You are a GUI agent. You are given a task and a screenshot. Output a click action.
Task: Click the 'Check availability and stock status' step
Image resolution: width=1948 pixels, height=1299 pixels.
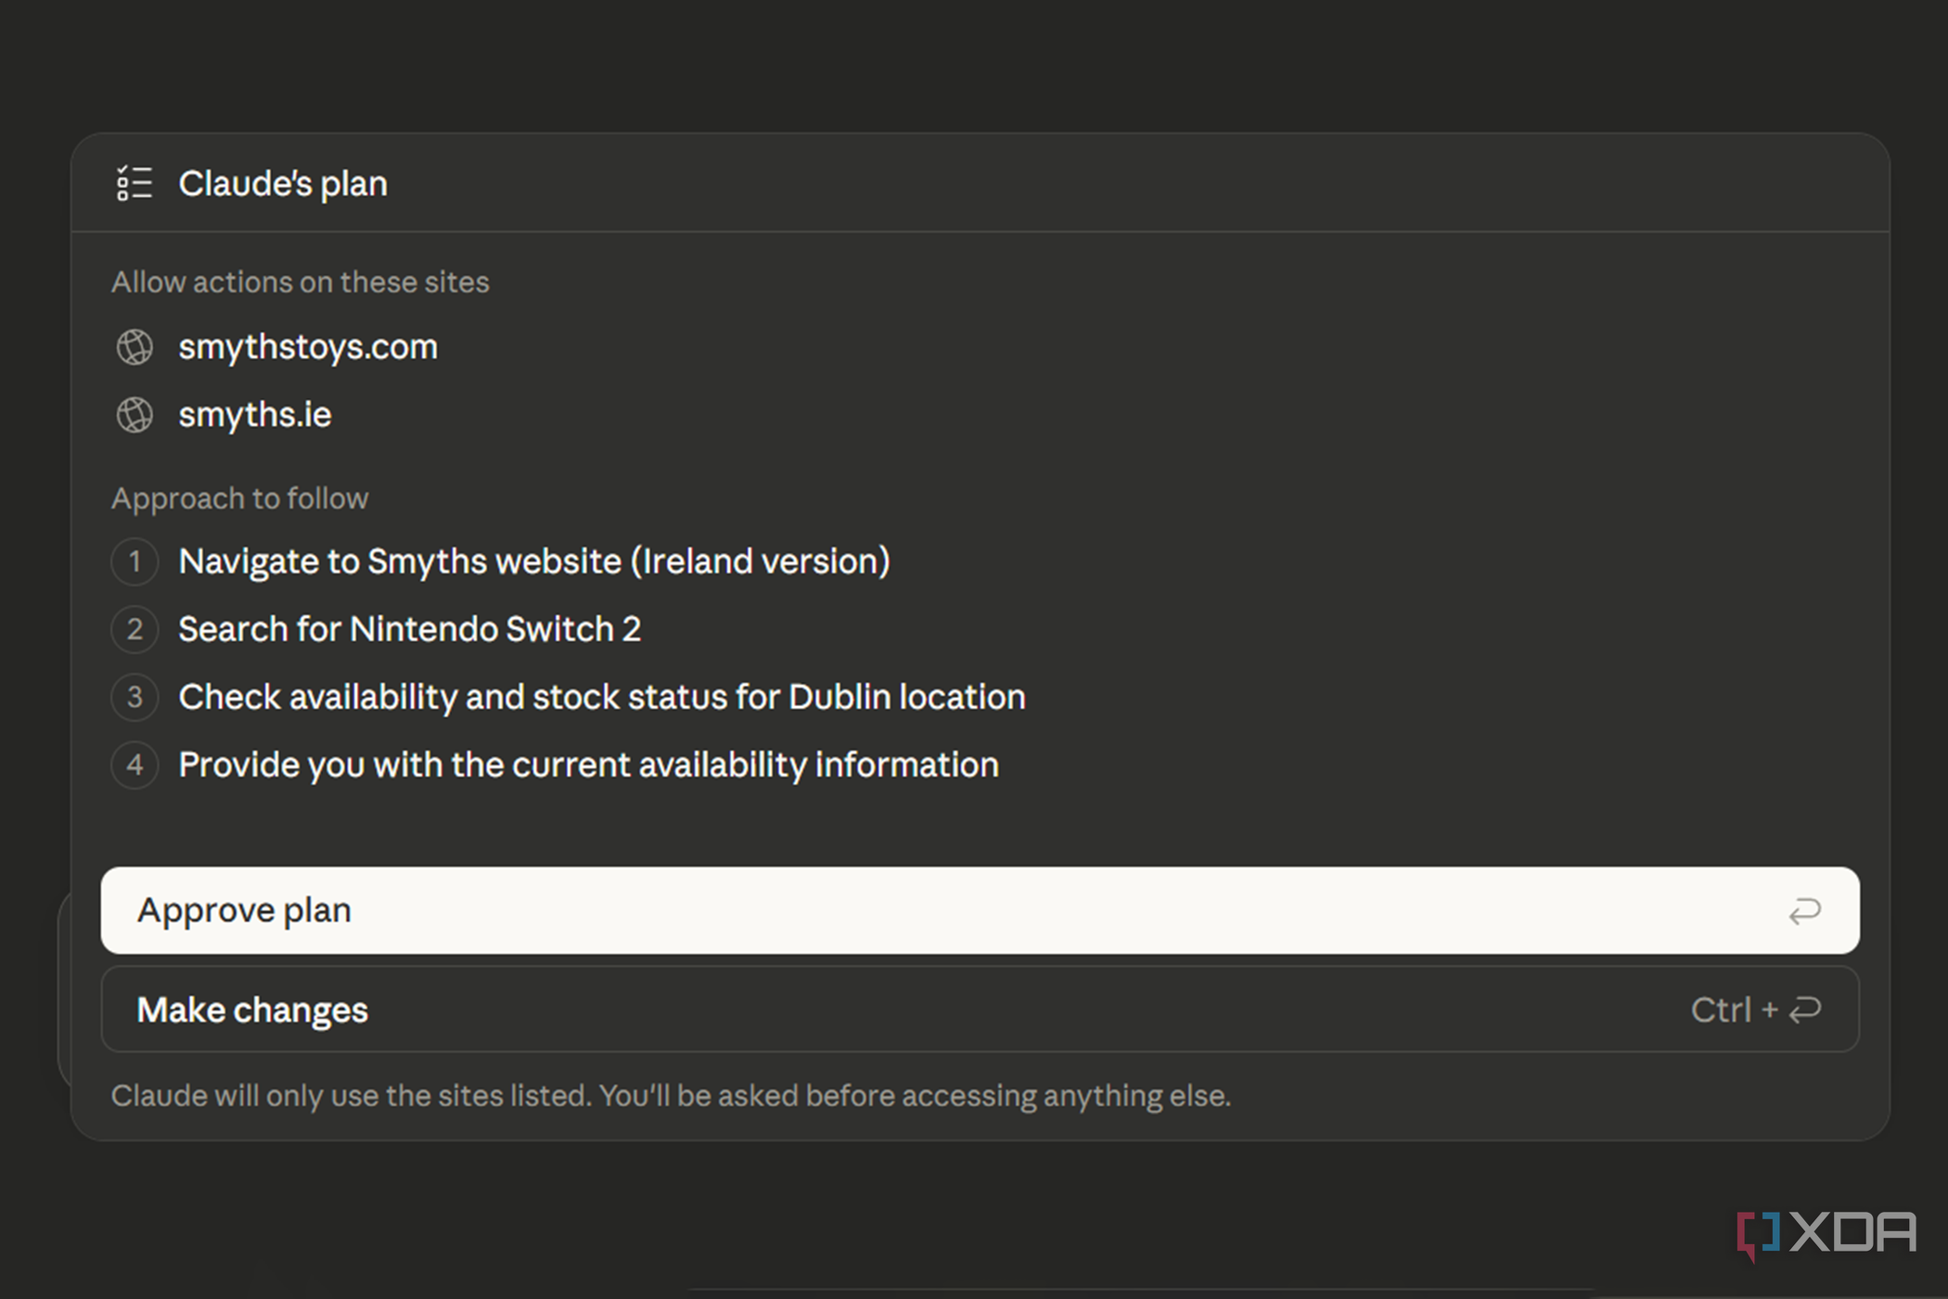[602, 697]
